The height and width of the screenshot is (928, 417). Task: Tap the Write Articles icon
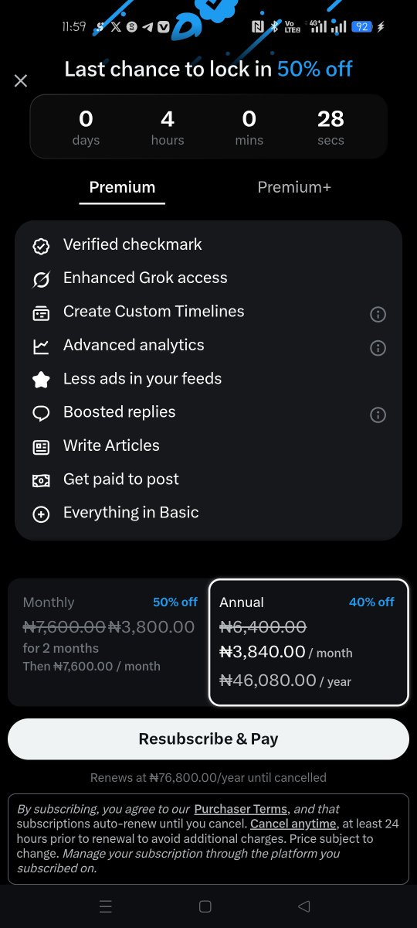click(41, 447)
